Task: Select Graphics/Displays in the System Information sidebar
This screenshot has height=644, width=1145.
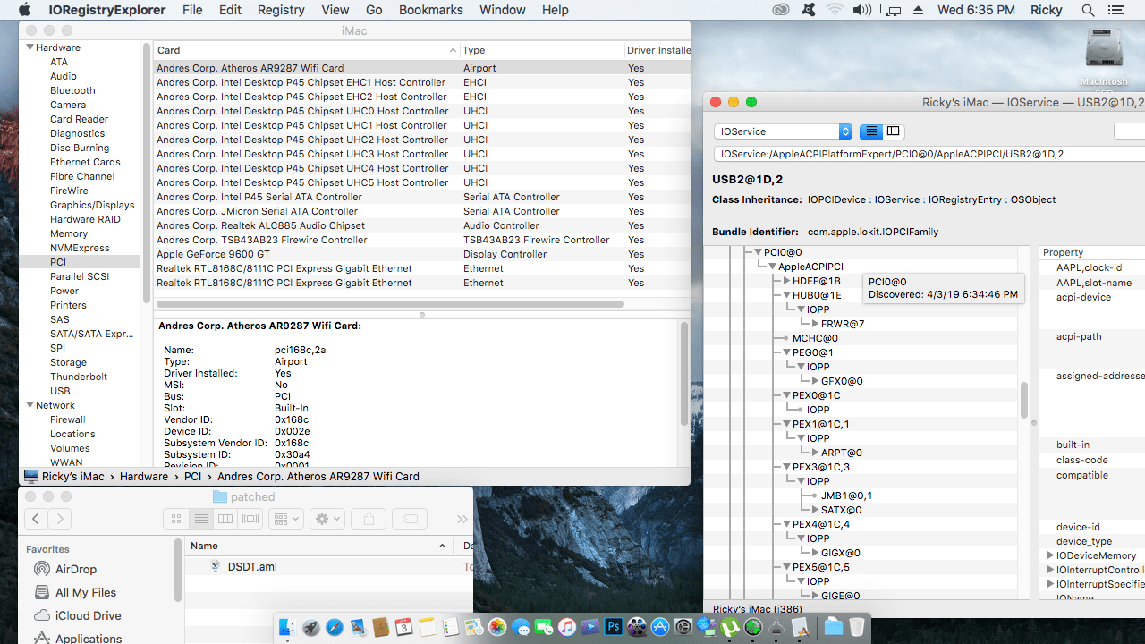Action: (x=92, y=205)
